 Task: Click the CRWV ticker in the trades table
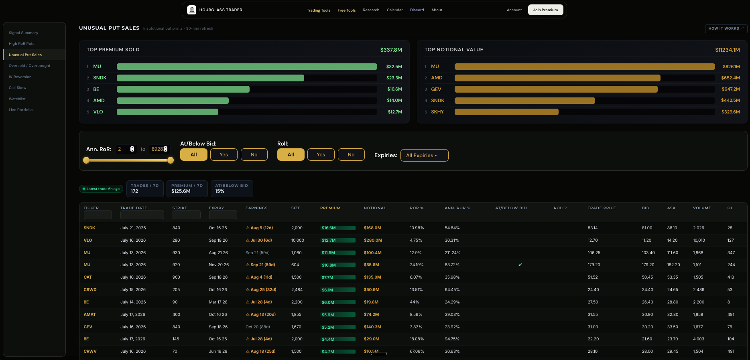[x=90, y=352]
